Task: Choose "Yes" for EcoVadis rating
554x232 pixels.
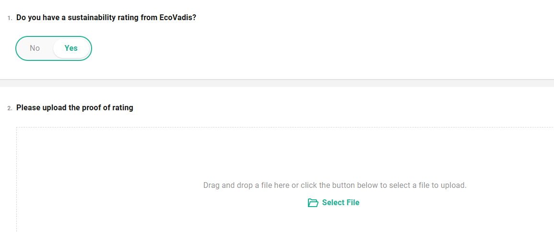Action: [x=71, y=48]
